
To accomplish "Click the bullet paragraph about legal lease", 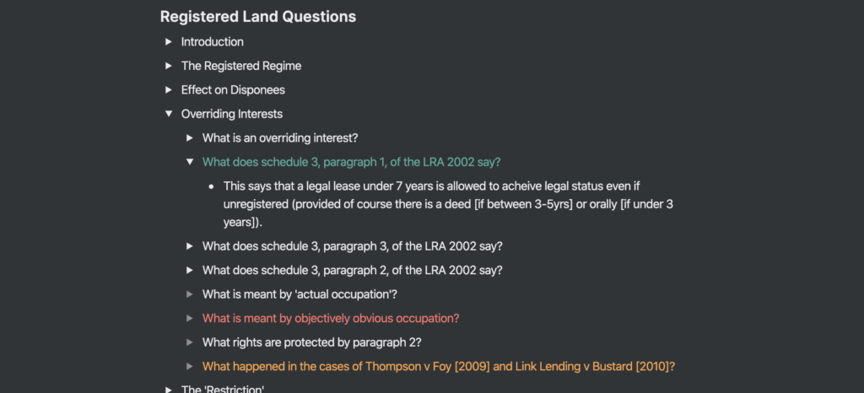I will pos(448,204).
